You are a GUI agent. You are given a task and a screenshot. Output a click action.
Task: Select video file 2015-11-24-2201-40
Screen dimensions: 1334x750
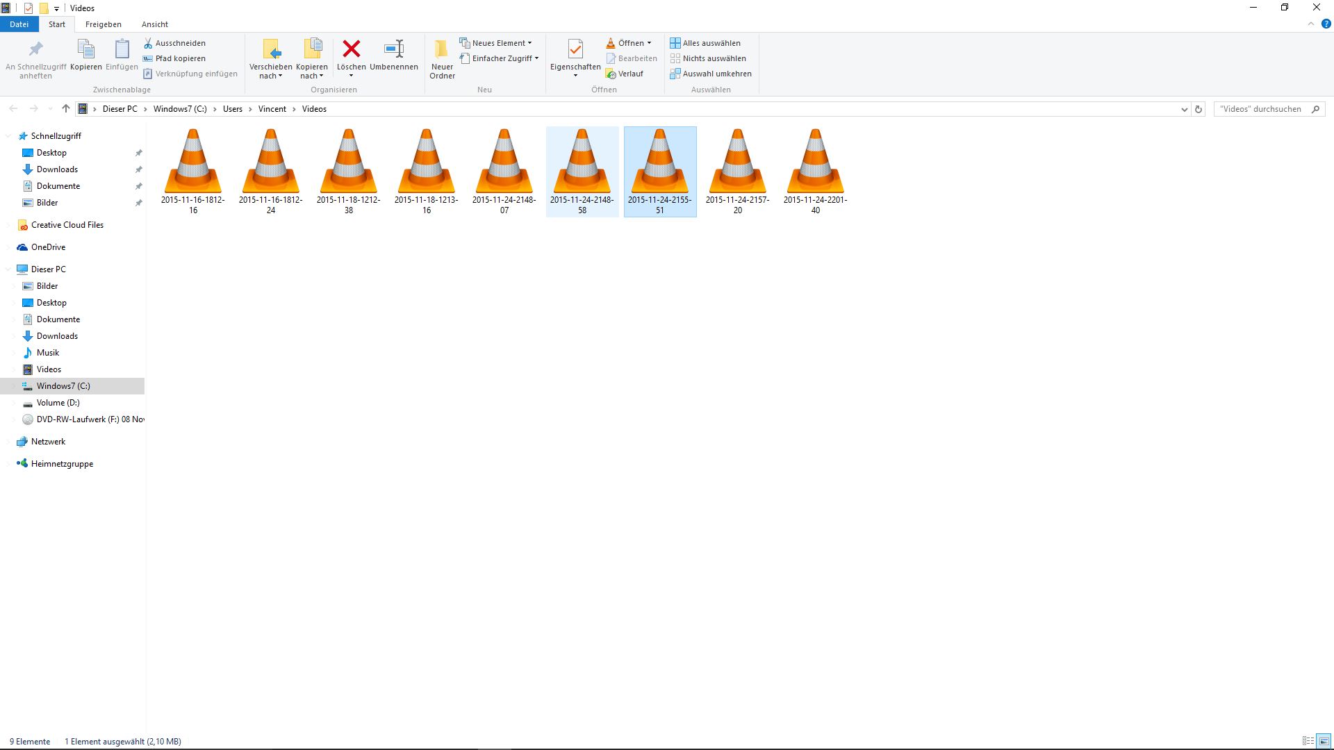(815, 171)
